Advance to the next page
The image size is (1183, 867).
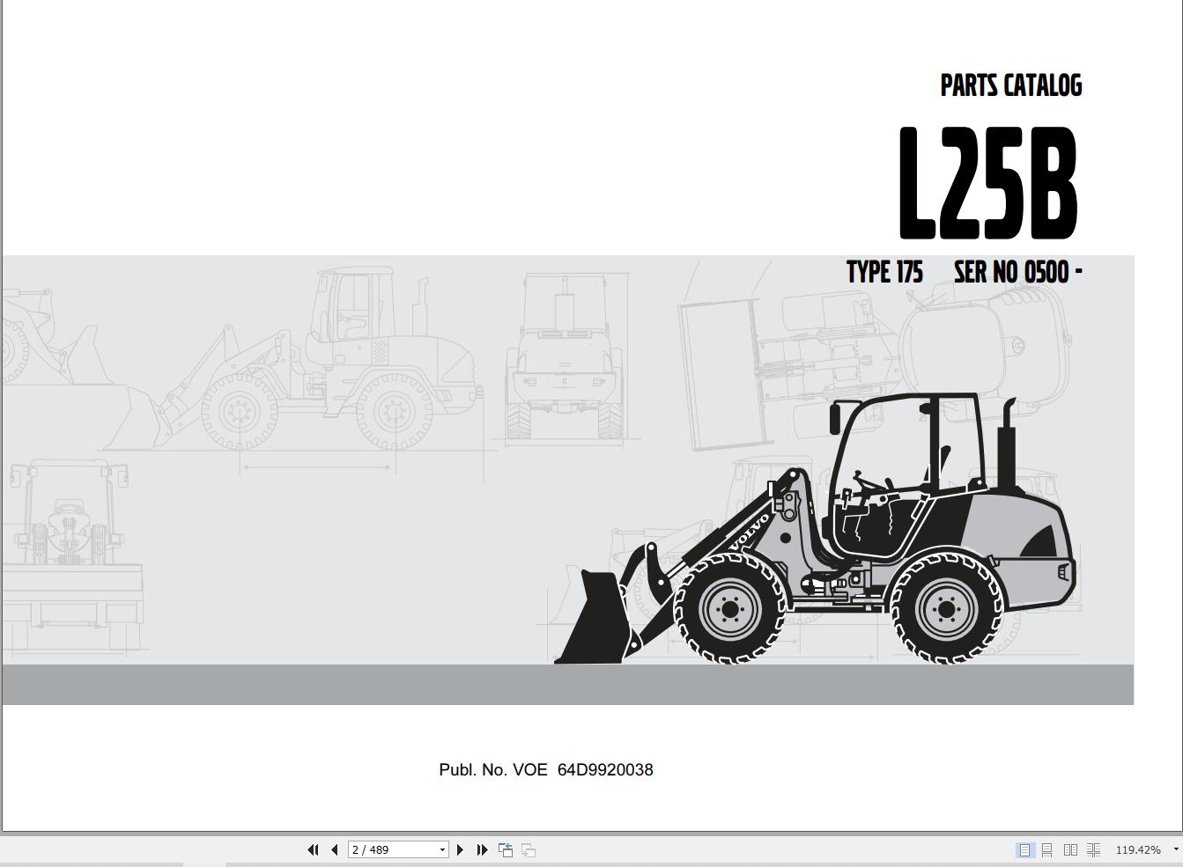pyautogui.click(x=461, y=849)
